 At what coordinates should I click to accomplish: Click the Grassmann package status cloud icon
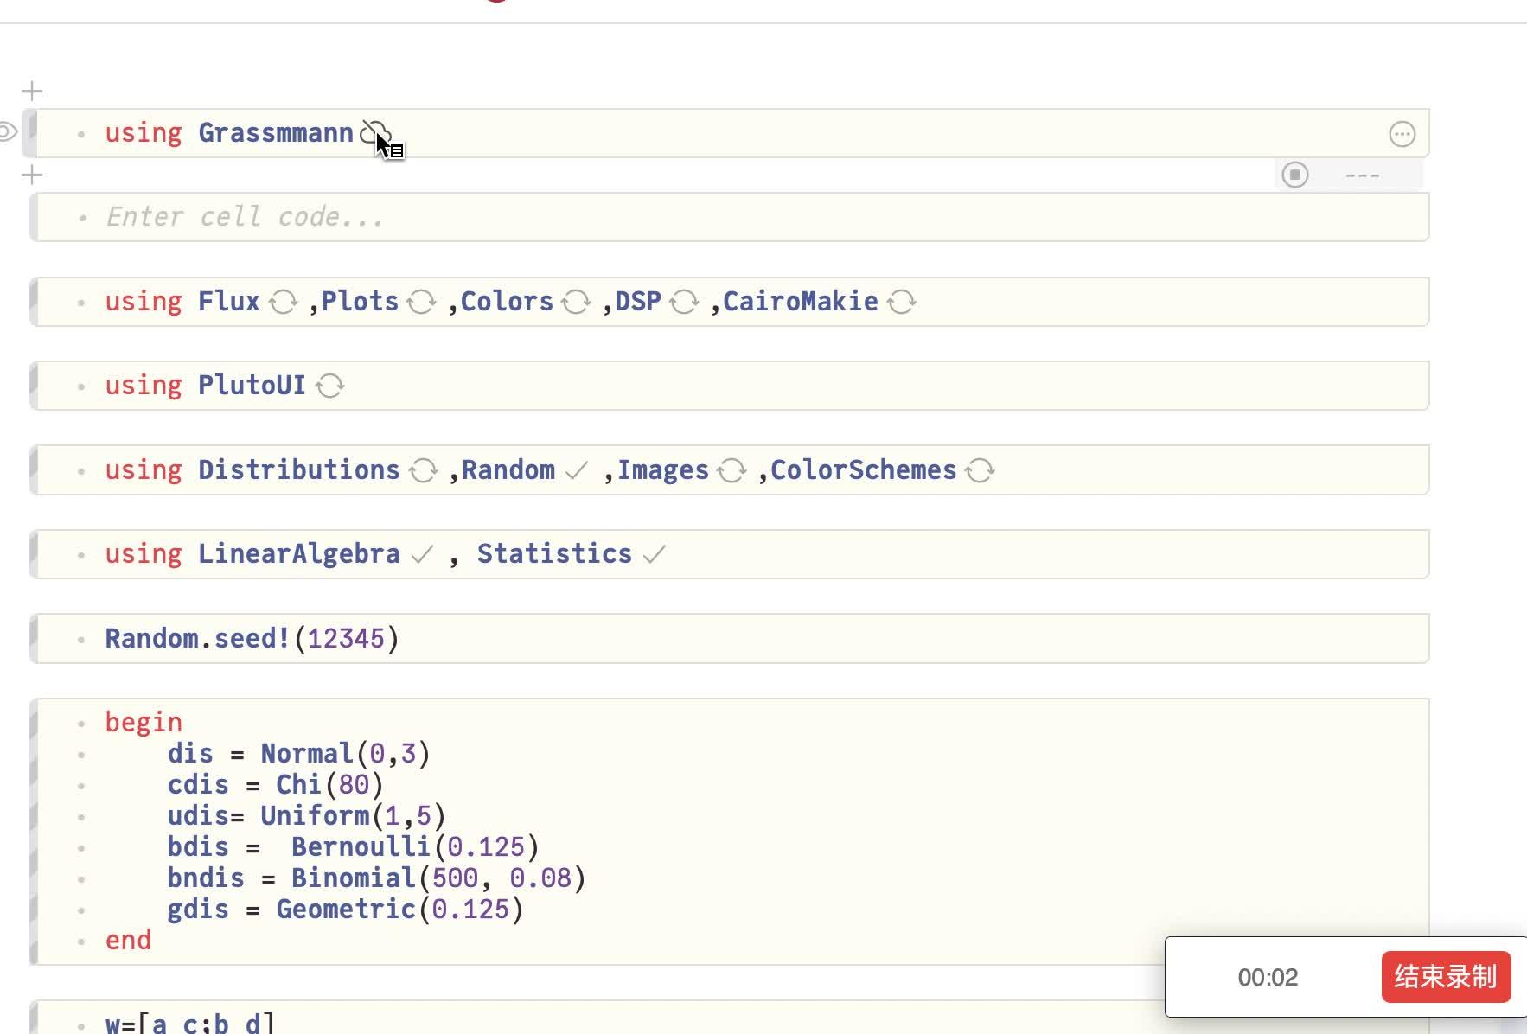[373, 133]
